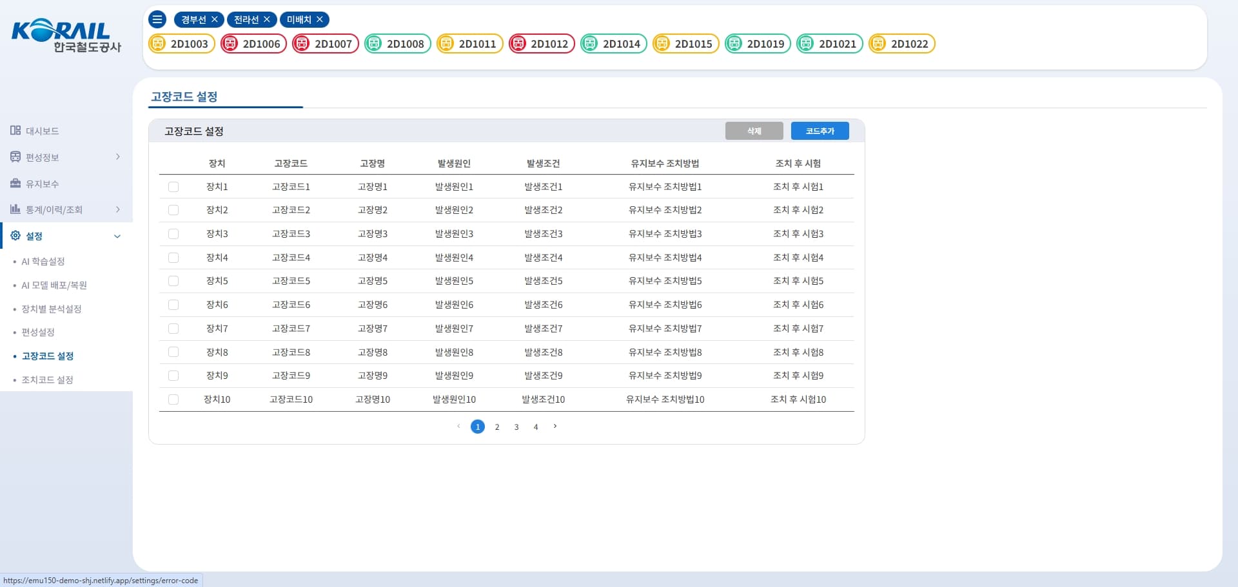Click the settings gear icon in sidebar

point(15,236)
